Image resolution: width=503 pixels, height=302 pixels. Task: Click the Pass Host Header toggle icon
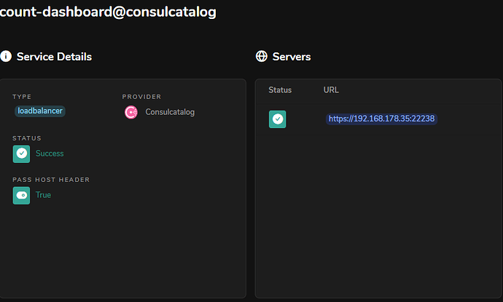click(21, 195)
